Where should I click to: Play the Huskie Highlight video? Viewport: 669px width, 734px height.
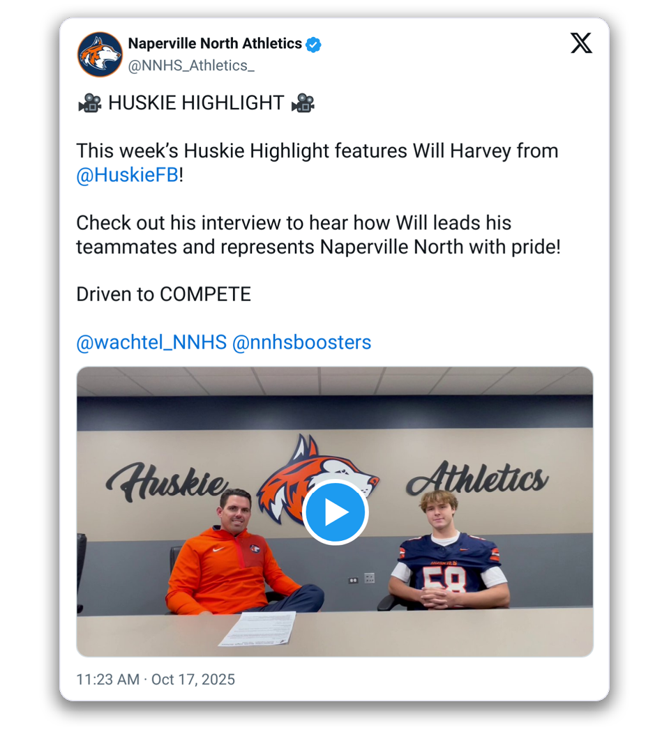[x=336, y=512]
